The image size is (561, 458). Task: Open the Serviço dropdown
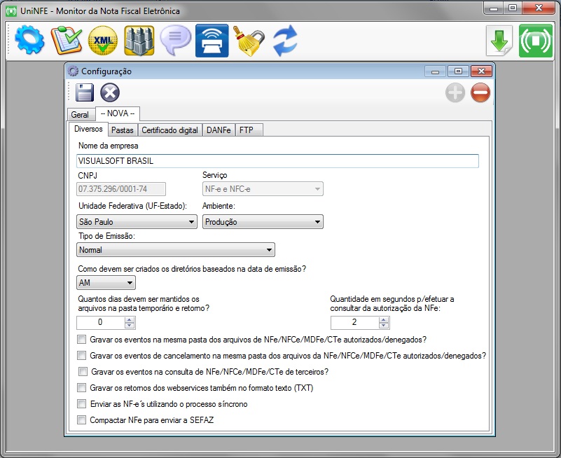coord(263,189)
